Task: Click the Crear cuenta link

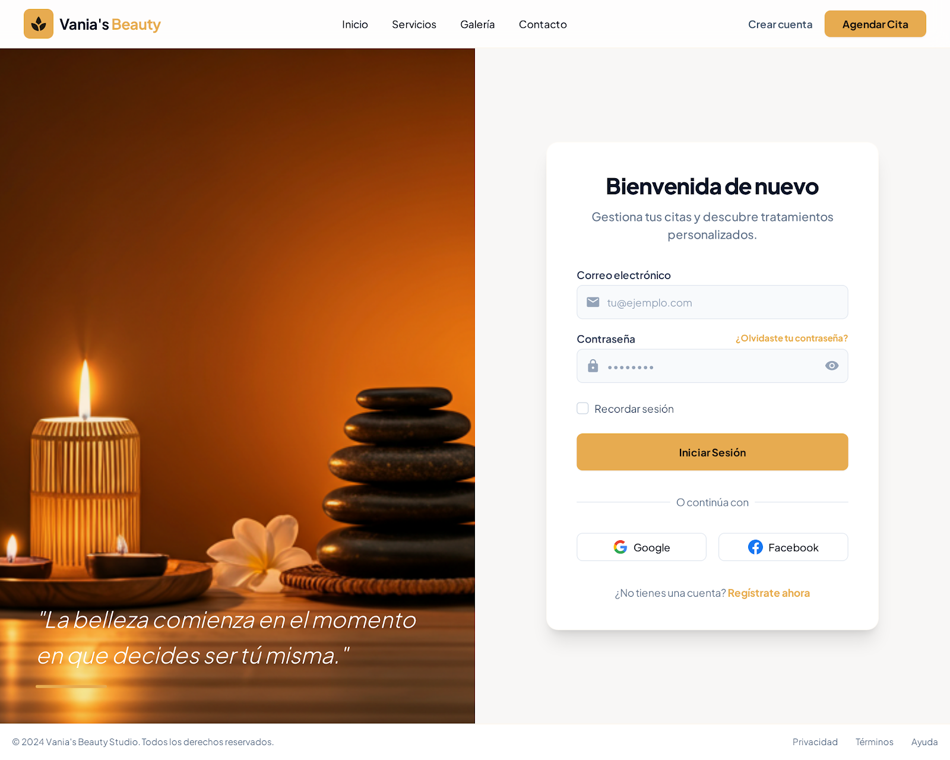Action: (780, 24)
